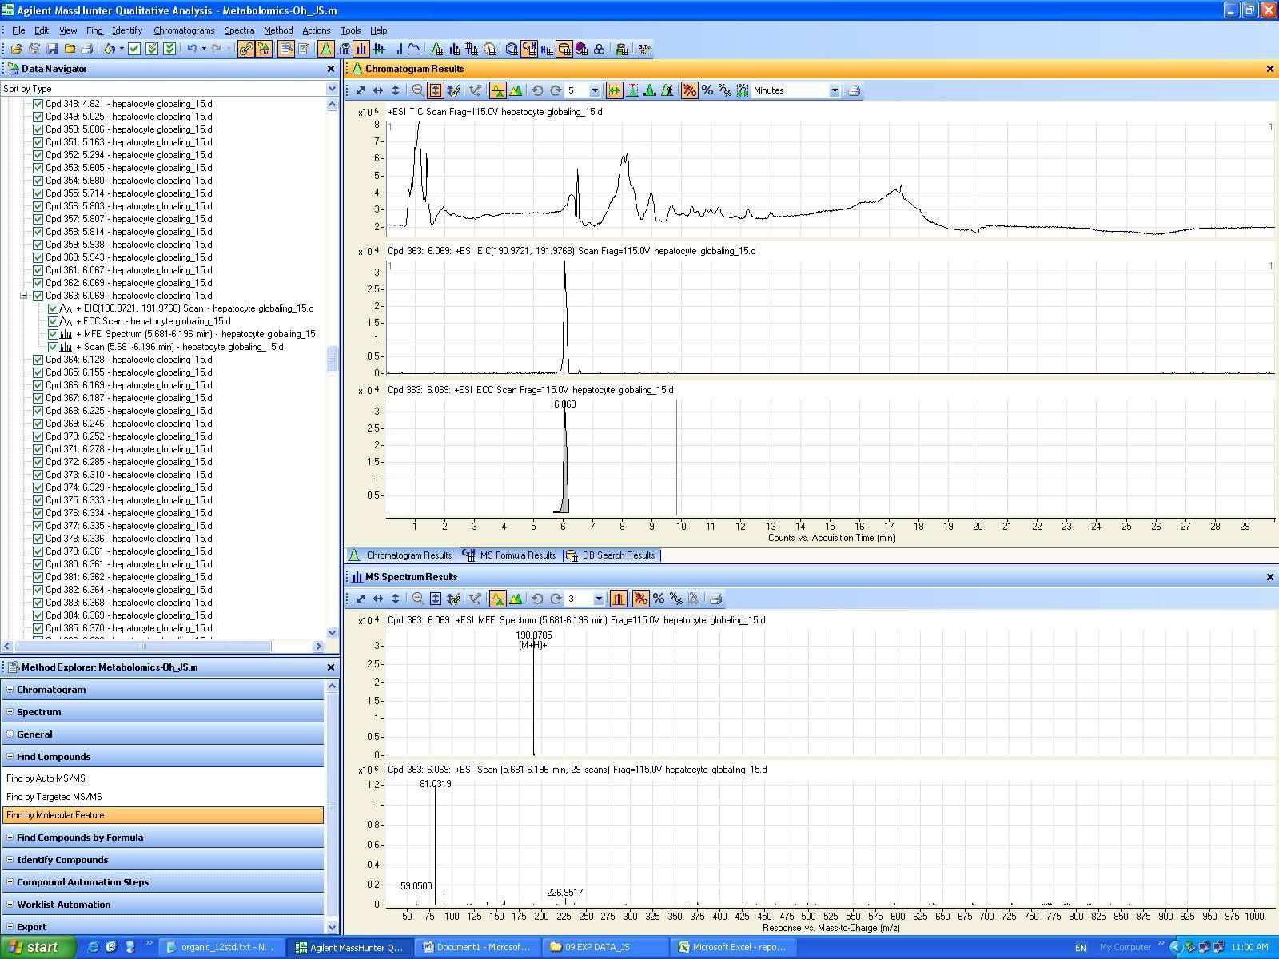Image resolution: width=1279 pixels, height=959 pixels.
Task: Open spectrum pane count dropdown showing 3
Action: 599,599
